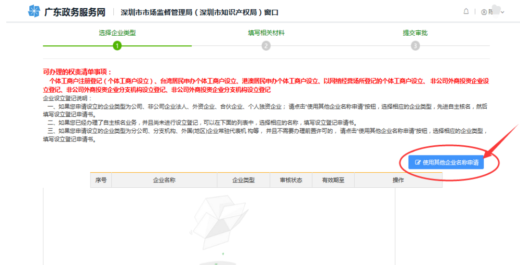Click the 广东政务服务网 site title
The height and width of the screenshot is (265, 520).
click(75, 12)
